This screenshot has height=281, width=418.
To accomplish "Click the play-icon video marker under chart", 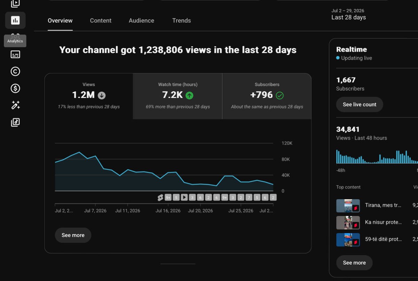I will [x=184, y=198].
